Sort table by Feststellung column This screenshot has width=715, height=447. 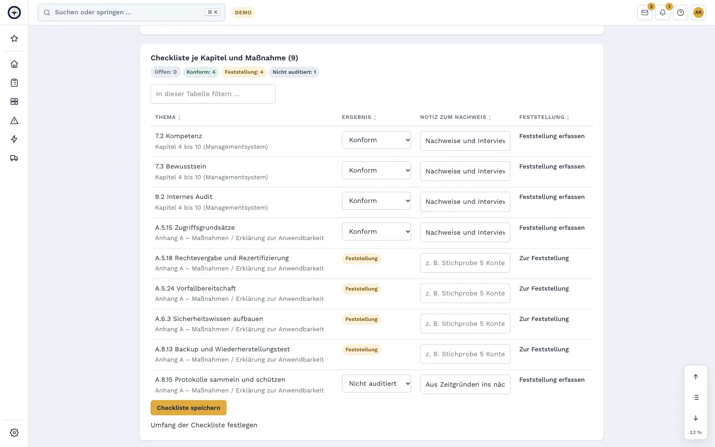[x=544, y=117]
